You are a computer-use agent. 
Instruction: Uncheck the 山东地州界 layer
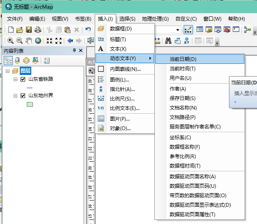23,96
